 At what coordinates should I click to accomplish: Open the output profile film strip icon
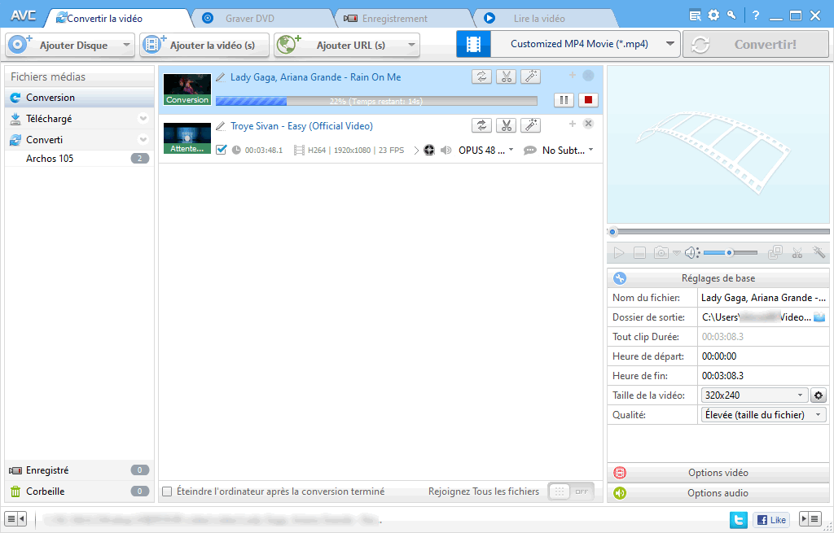473,44
